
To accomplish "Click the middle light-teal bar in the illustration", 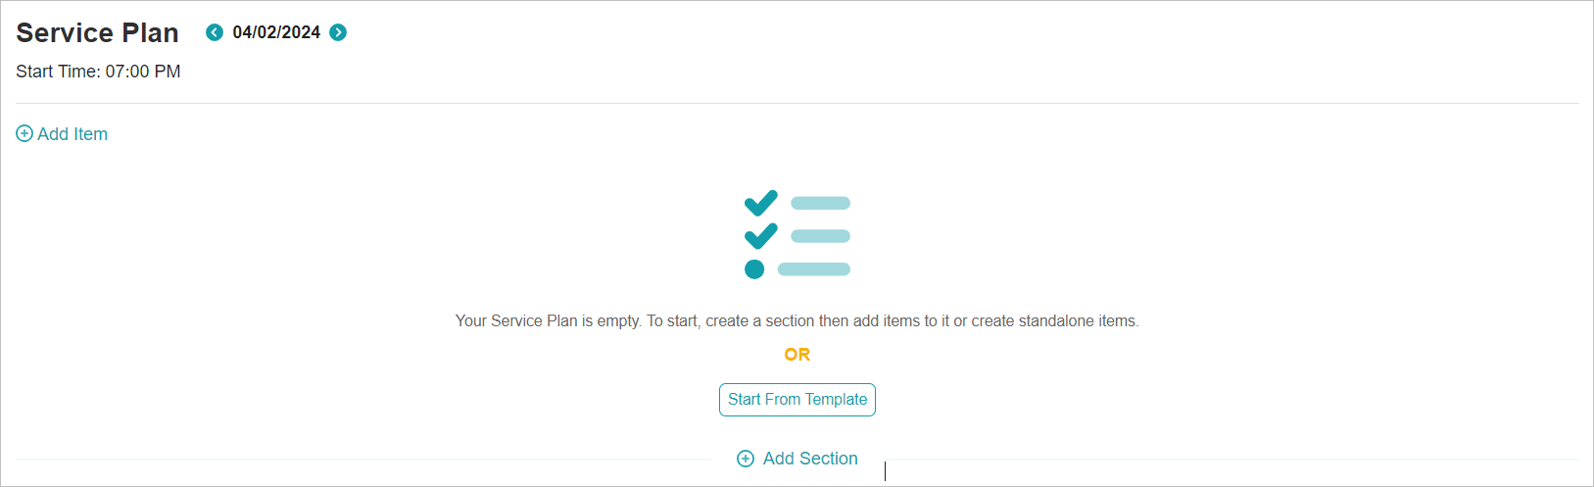I will pyautogui.click(x=820, y=236).
